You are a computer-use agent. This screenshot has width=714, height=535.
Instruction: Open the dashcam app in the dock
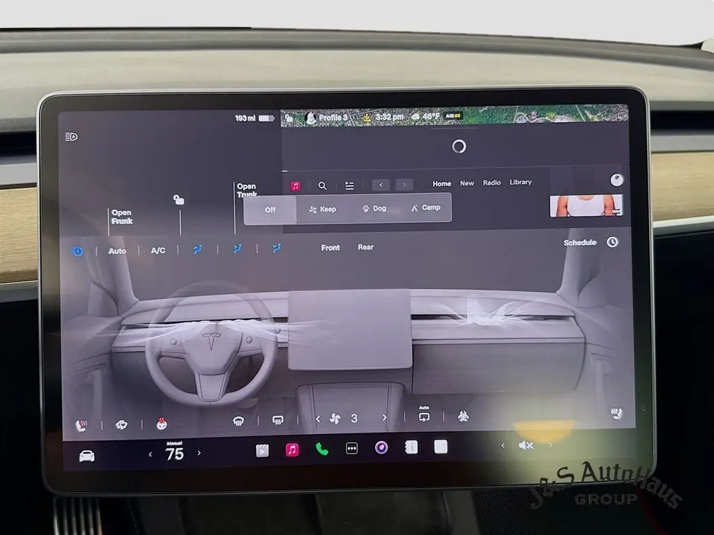pos(381,448)
